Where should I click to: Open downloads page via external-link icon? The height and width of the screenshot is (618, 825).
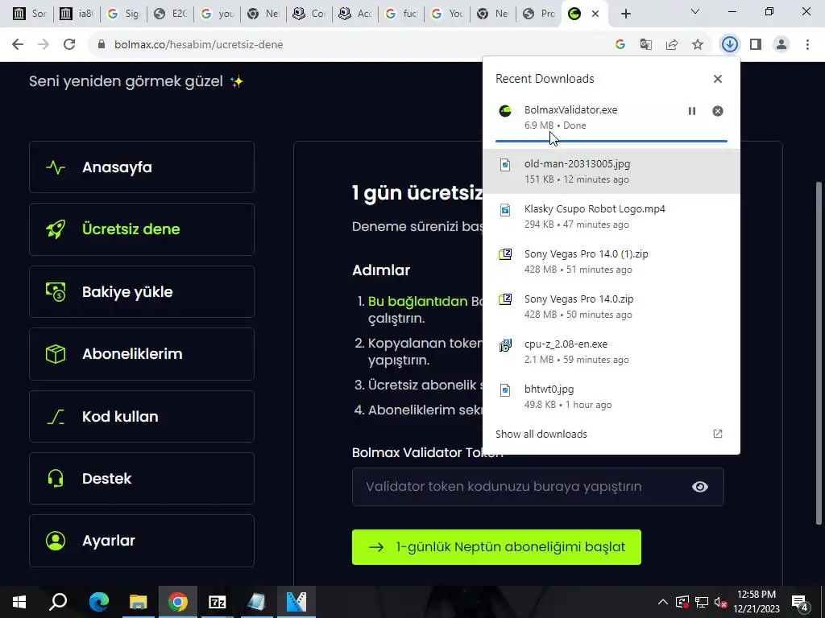click(718, 434)
